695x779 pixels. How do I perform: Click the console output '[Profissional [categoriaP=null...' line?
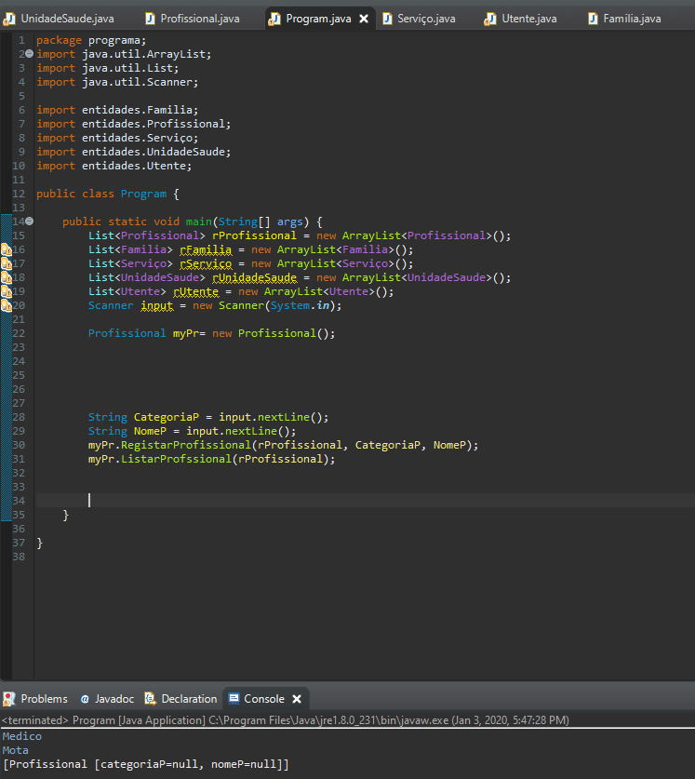click(x=145, y=763)
